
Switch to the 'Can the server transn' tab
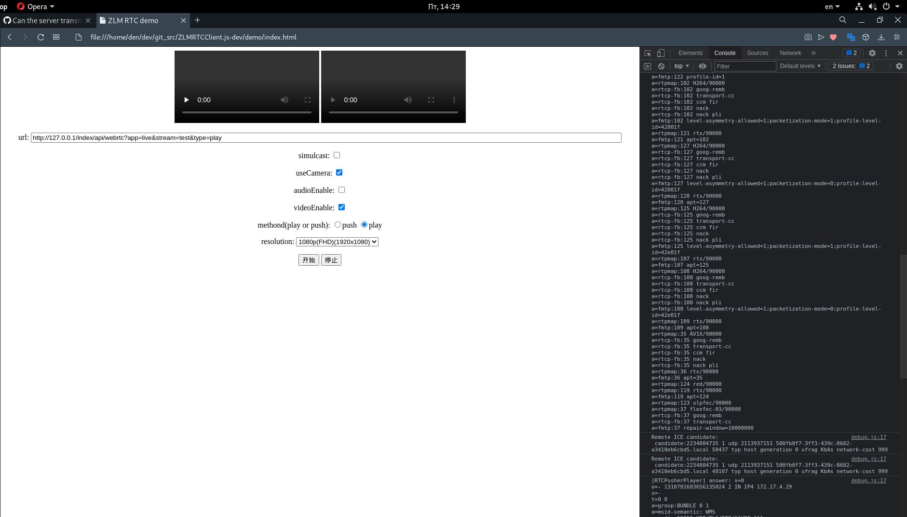pyautogui.click(x=47, y=20)
